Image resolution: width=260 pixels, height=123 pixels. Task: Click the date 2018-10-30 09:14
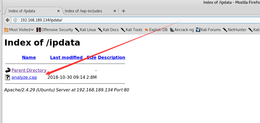[x=66, y=77]
